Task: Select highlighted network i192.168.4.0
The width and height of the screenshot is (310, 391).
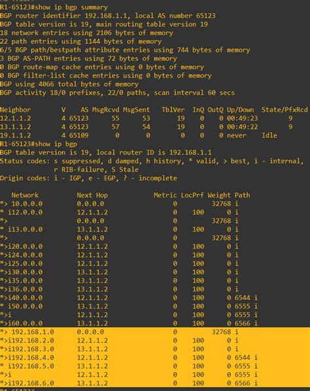Action: pos(31,358)
